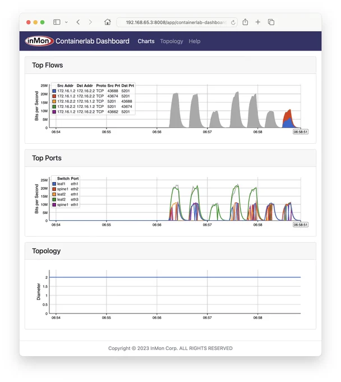
Task: Click purple swatch for port 43662 flow
Action: tap(54, 112)
